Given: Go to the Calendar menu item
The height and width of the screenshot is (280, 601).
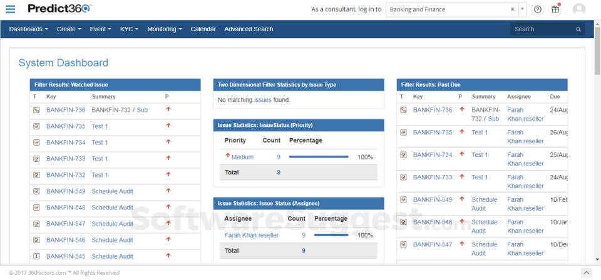Looking at the screenshot, I should [203, 29].
